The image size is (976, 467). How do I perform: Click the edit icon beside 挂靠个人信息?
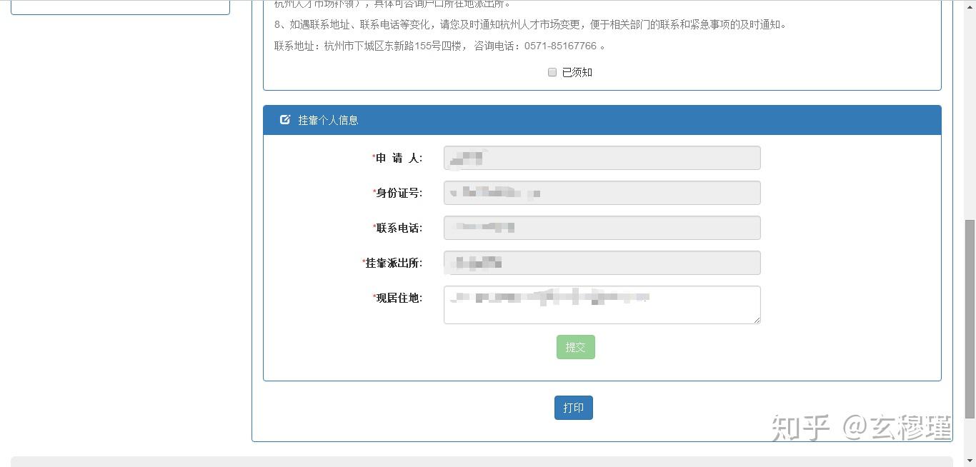[285, 120]
